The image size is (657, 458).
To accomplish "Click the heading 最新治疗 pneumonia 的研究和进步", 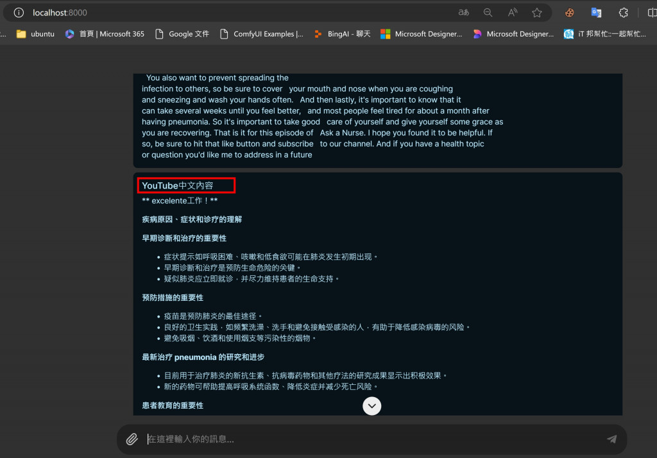I will (x=203, y=357).
